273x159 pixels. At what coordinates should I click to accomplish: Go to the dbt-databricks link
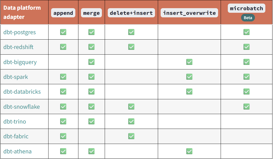pos(22,92)
